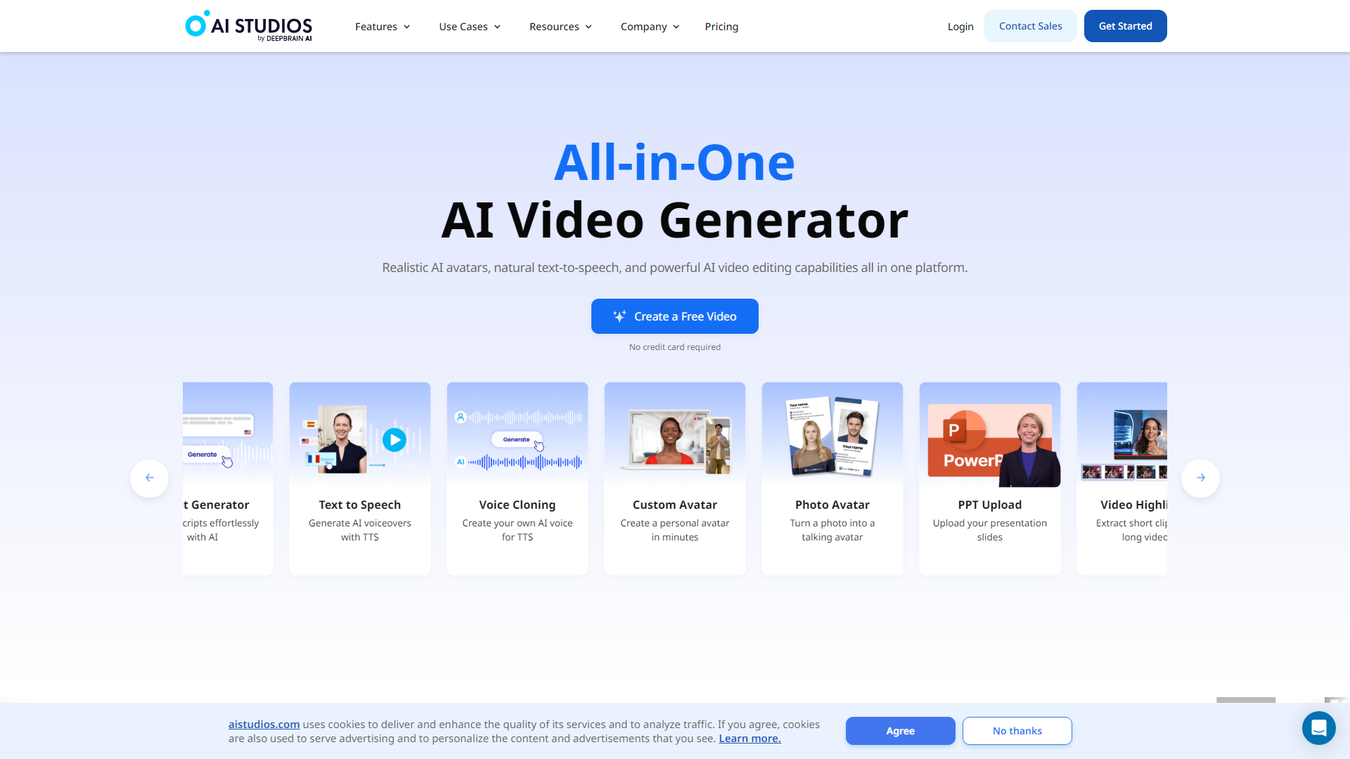
Task: Click the Create a Free Video button
Action: pyautogui.click(x=675, y=316)
